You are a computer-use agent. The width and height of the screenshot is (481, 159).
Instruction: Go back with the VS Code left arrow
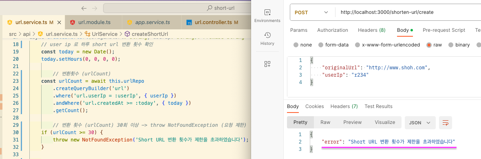pyautogui.click(x=84, y=8)
